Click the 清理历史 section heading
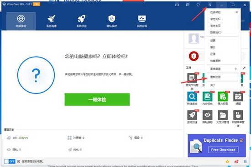251x167 pixels. (9, 130)
